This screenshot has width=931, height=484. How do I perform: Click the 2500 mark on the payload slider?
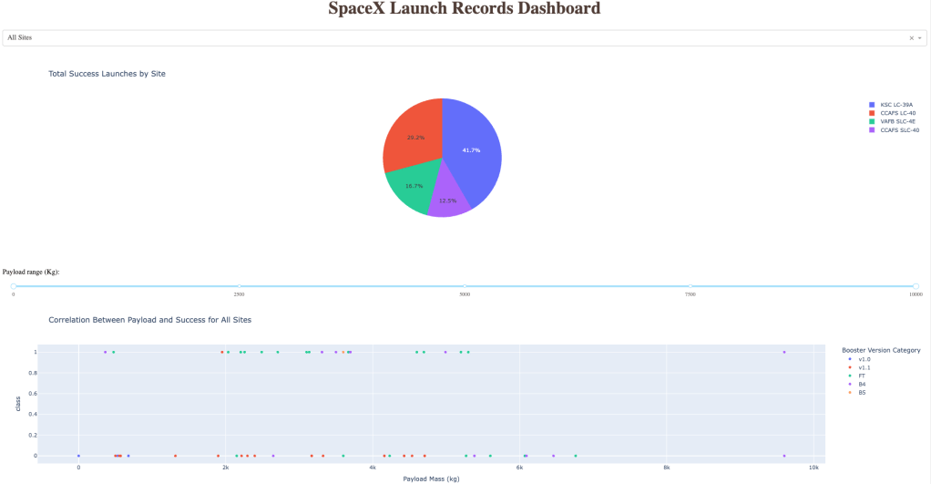click(239, 286)
